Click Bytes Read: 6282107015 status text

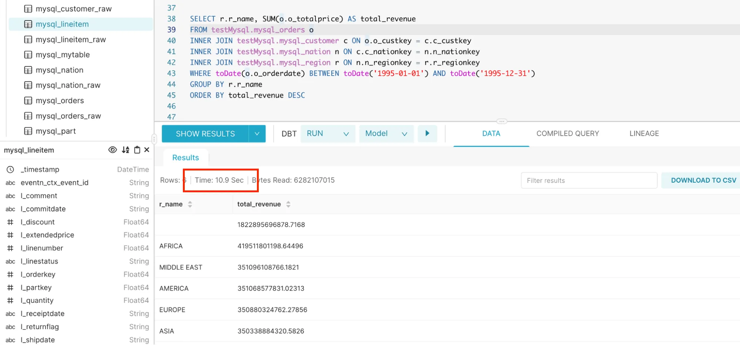[x=293, y=180]
